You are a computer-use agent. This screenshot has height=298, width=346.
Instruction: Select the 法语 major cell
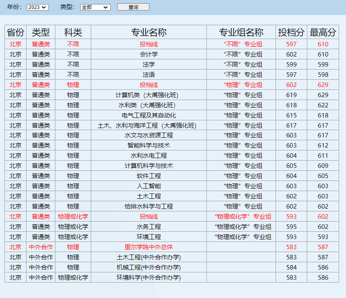[x=149, y=75]
